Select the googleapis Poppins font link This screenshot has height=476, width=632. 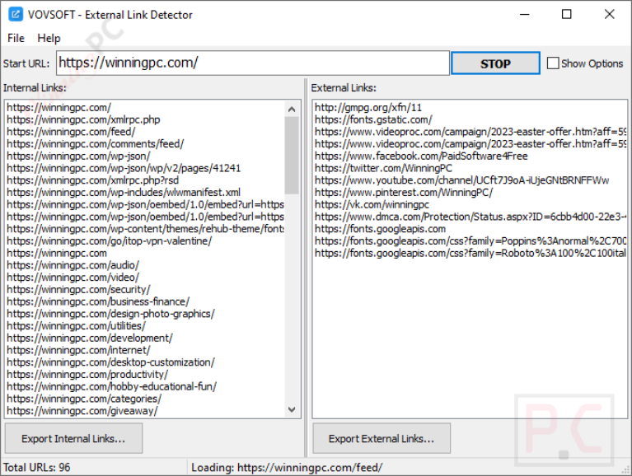[x=470, y=240]
